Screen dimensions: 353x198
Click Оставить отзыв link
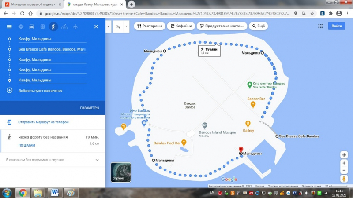pyautogui.click(x=311, y=186)
